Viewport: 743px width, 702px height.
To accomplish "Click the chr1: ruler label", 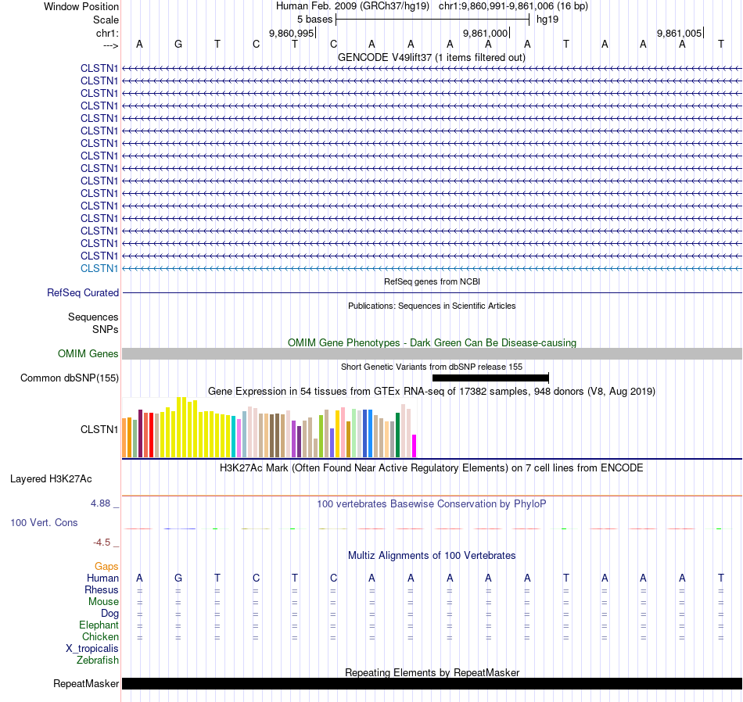I will (x=107, y=33).
